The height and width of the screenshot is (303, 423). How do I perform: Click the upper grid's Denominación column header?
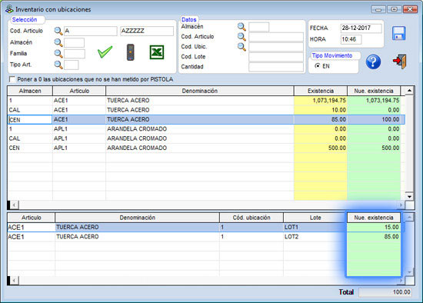click(200, 91)
